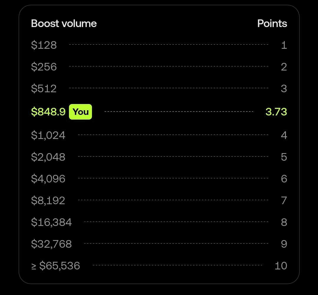
Task: Click the green 'You' badge
Action: [80, 112]
